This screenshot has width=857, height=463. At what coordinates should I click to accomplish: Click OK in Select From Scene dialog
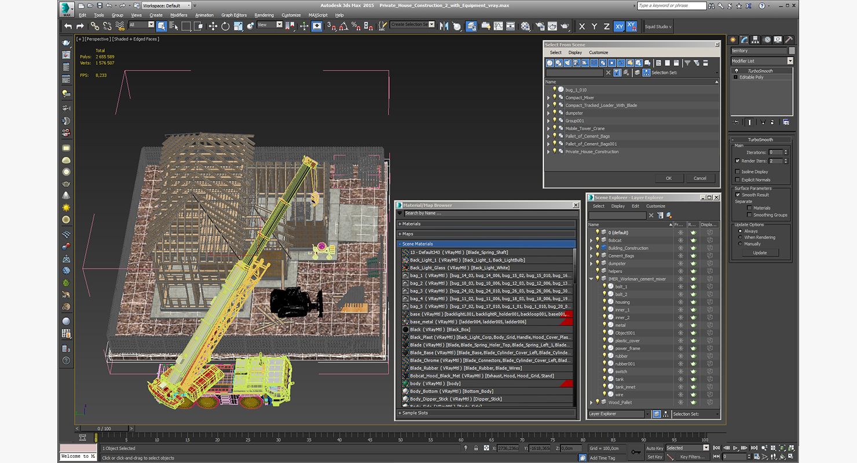click(668, 178)
